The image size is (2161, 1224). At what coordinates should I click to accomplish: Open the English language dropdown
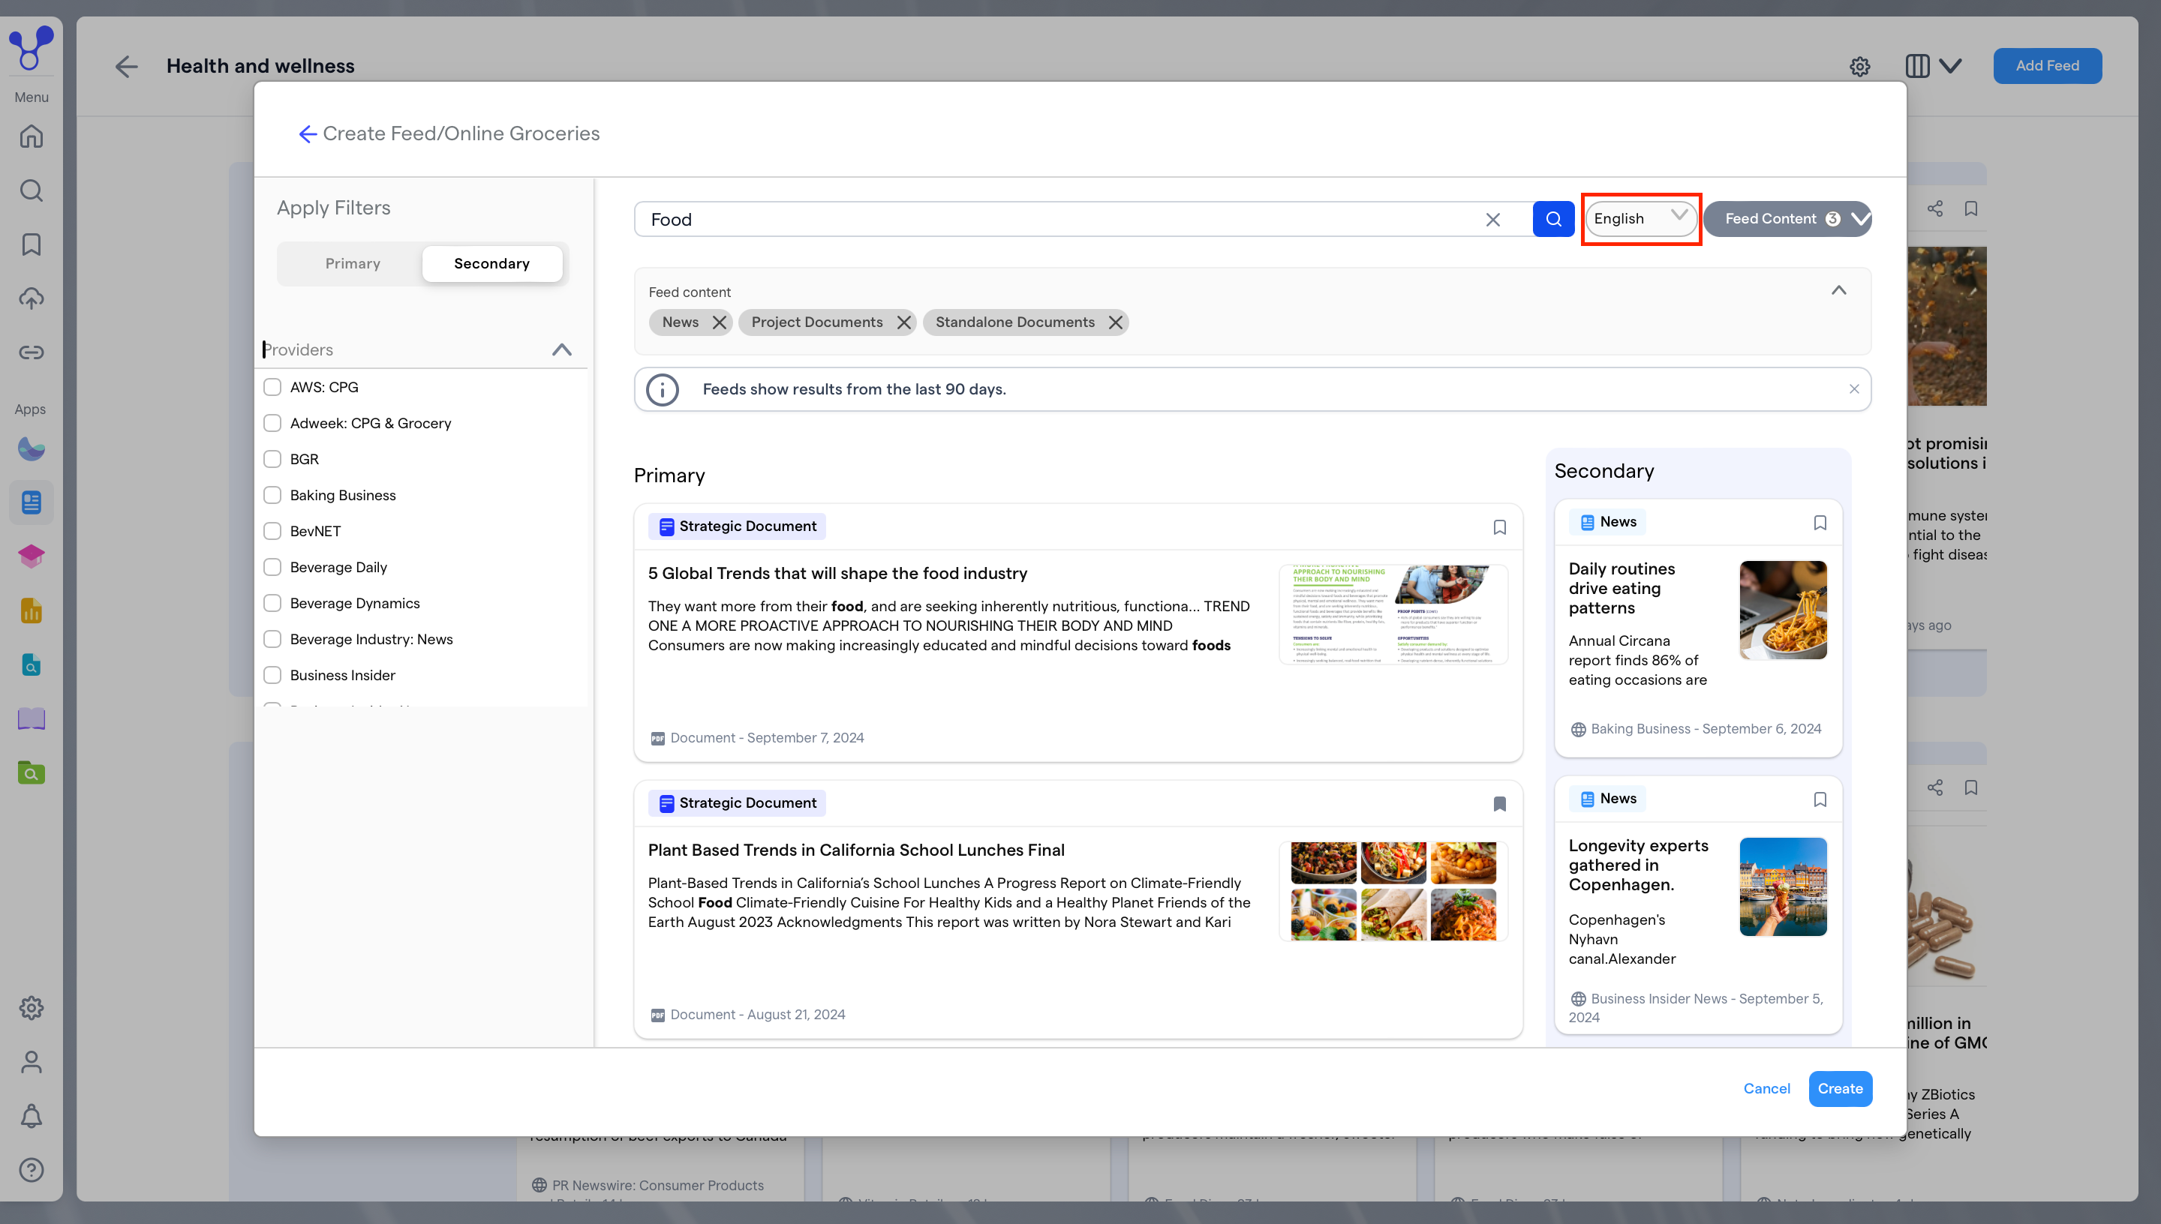coord(1640,218)
